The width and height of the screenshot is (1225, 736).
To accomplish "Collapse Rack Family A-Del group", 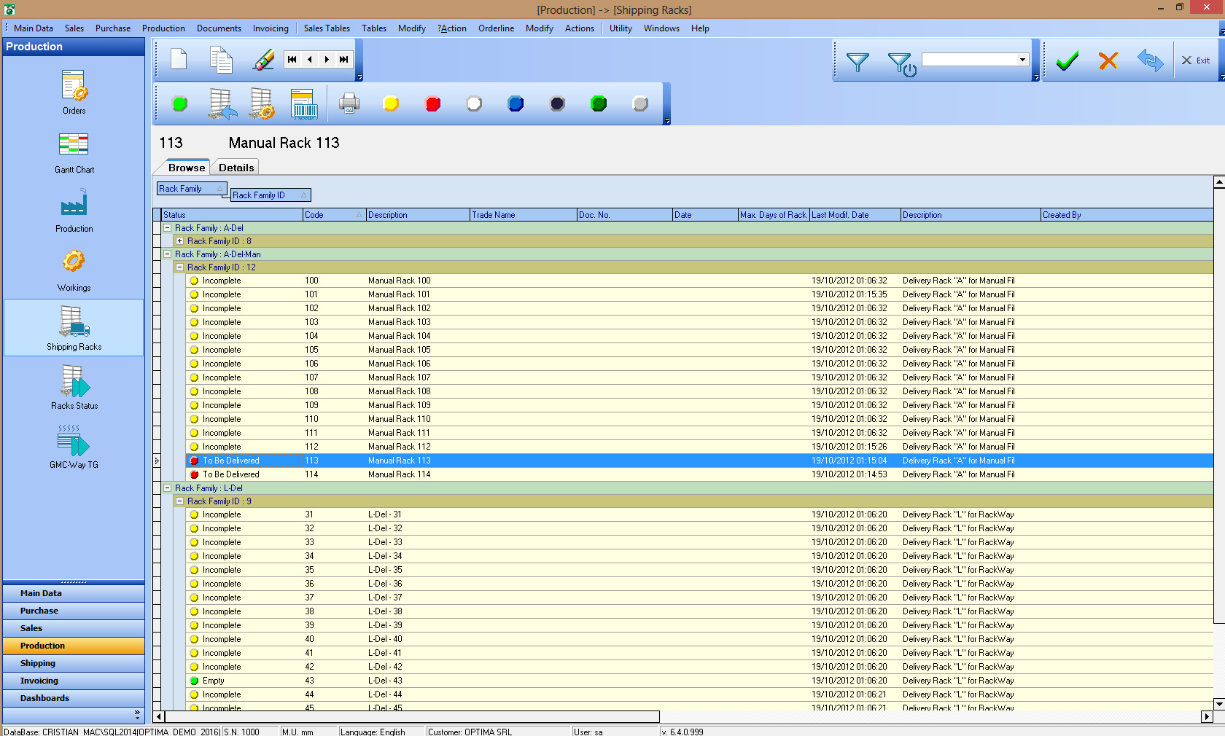I will coord(167,228).
